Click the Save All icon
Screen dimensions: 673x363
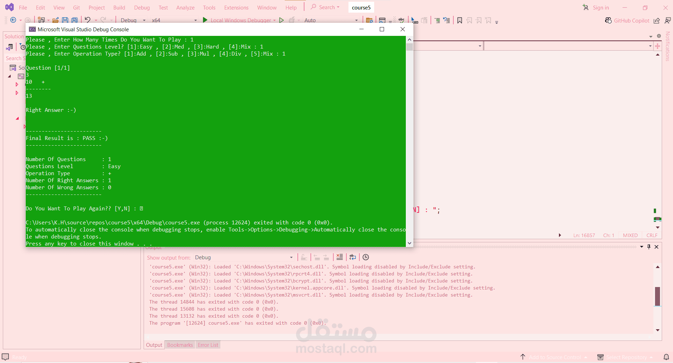(75, 20)
